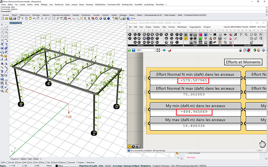The image size is (268, 167).
Task: Select the Pan hand tool
Action: coord(38,18)
